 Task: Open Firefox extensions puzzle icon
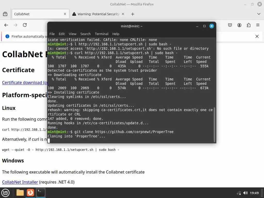tap(249, 25)
